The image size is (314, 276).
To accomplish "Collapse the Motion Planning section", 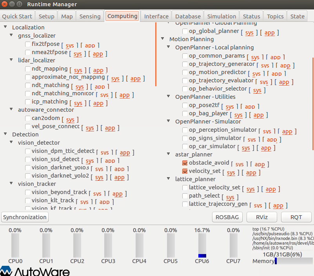I will 163,38.
